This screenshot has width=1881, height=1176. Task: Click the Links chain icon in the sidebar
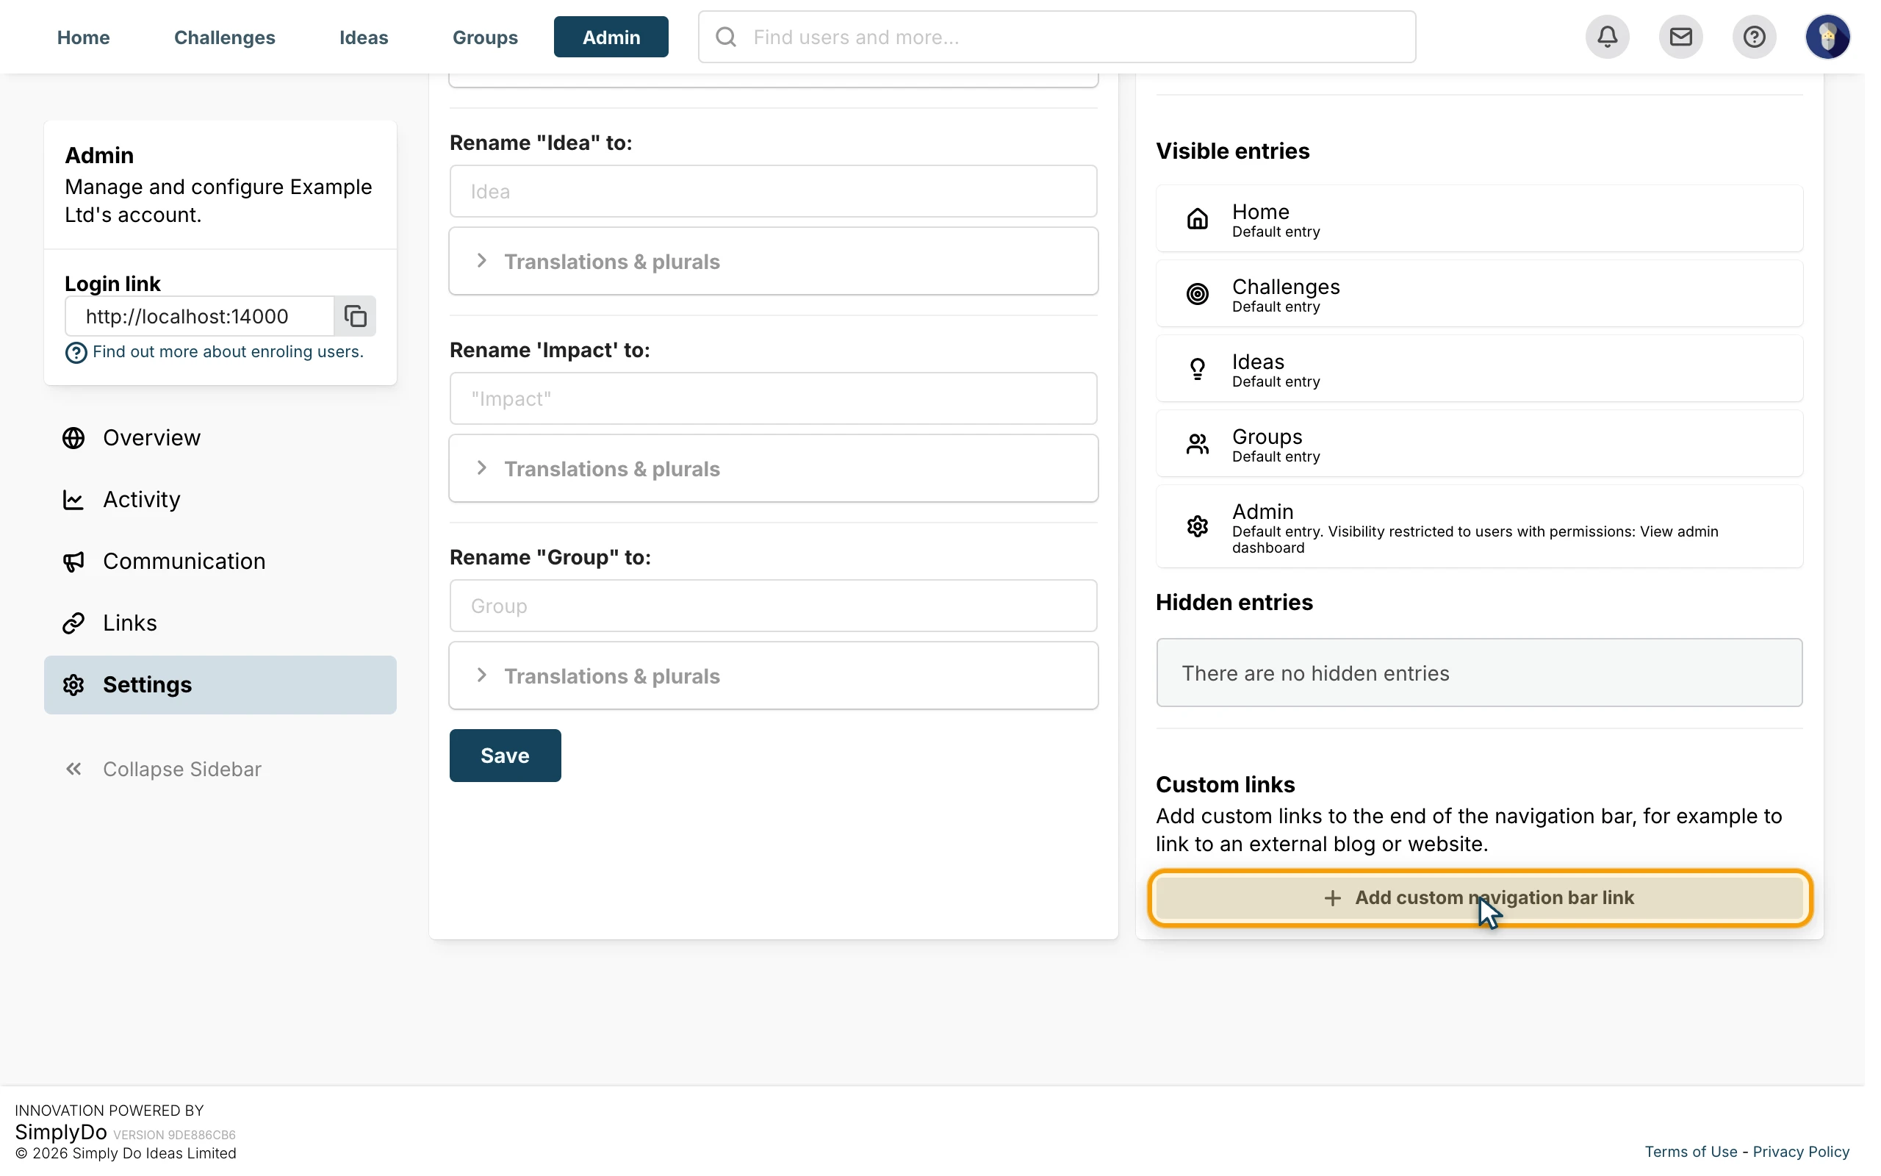(73, 623)
